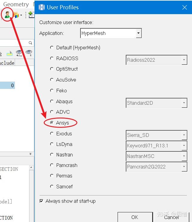Open the Radioss2022 version dropdown
The image size is (192, 222).
pos(184,60)
